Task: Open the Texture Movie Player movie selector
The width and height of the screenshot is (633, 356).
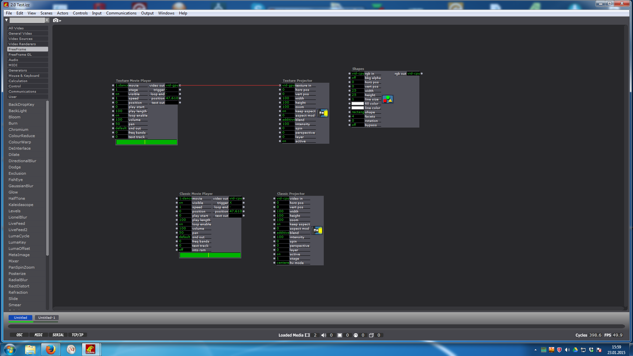Action: (121, 85)
